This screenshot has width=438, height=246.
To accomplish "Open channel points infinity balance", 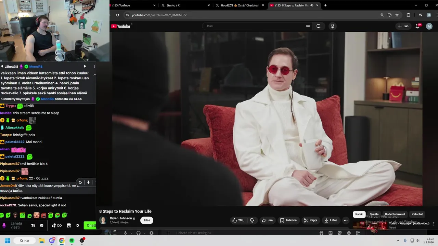I will pyautogui.click(x=57, y=225).
